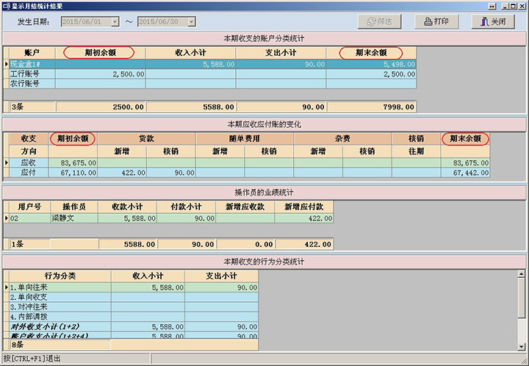Click the application icon in title bar
This screenshot has height=366, width=529.
tap(7, 5)
